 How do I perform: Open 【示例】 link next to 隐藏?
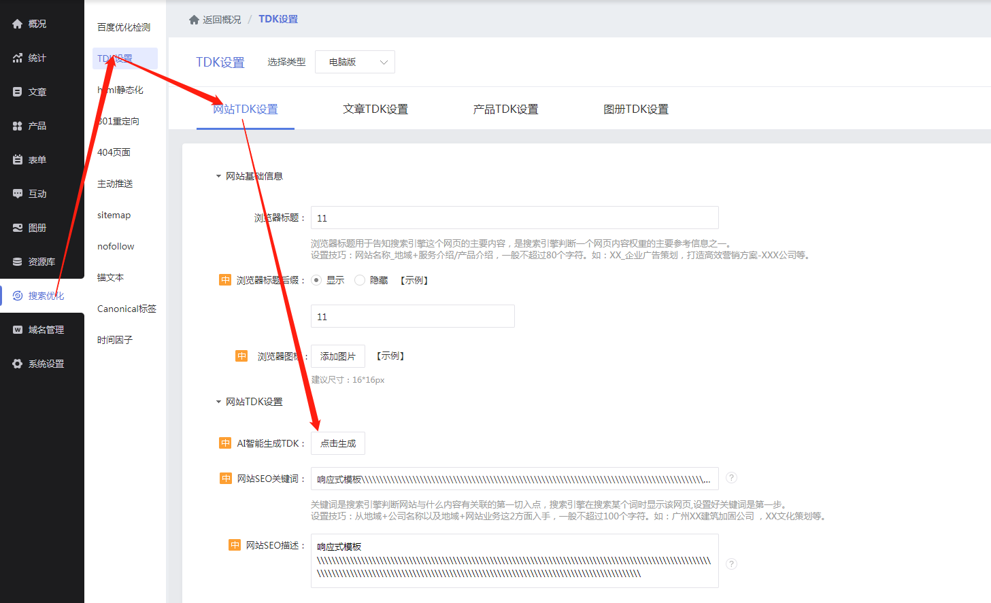[414, 280]
